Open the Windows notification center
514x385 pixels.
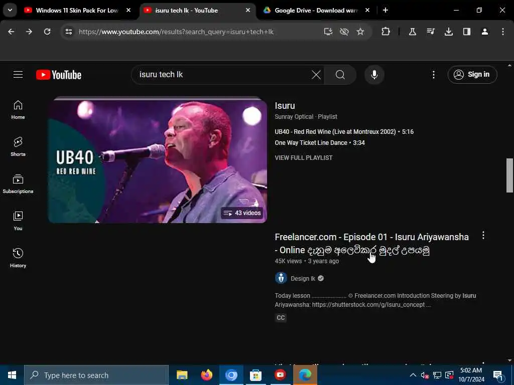497,375
